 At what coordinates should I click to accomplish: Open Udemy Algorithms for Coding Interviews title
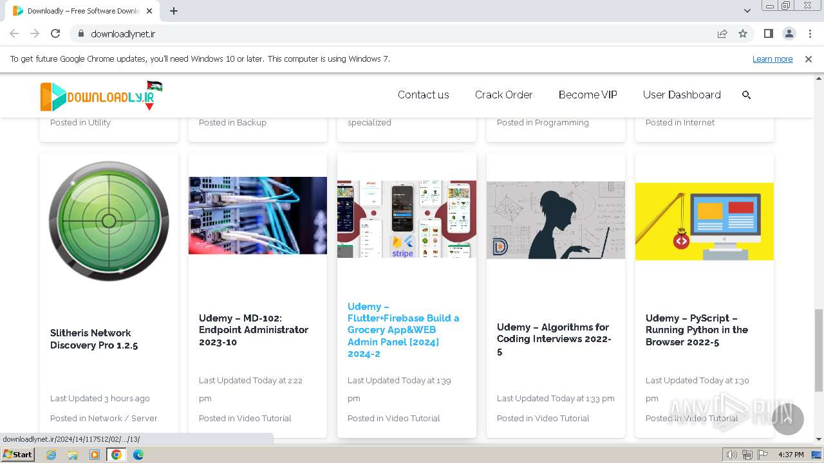554,339
